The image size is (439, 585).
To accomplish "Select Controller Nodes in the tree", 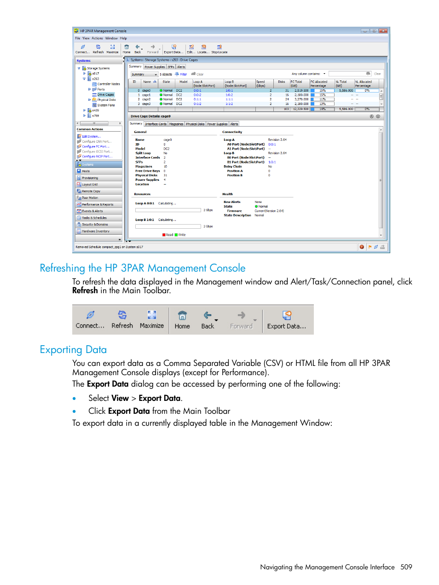I will 109,84.
